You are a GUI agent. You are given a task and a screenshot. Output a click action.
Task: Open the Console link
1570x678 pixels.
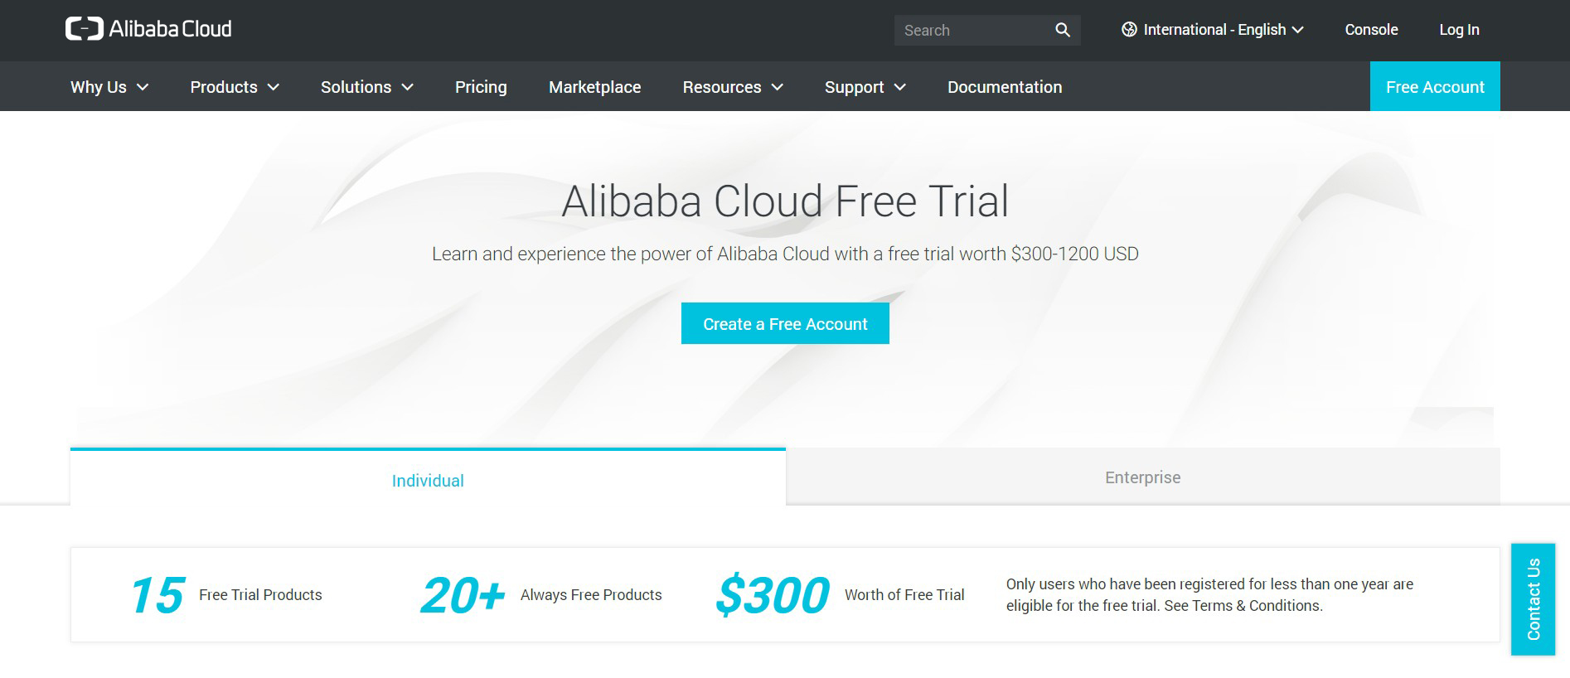1371,30
